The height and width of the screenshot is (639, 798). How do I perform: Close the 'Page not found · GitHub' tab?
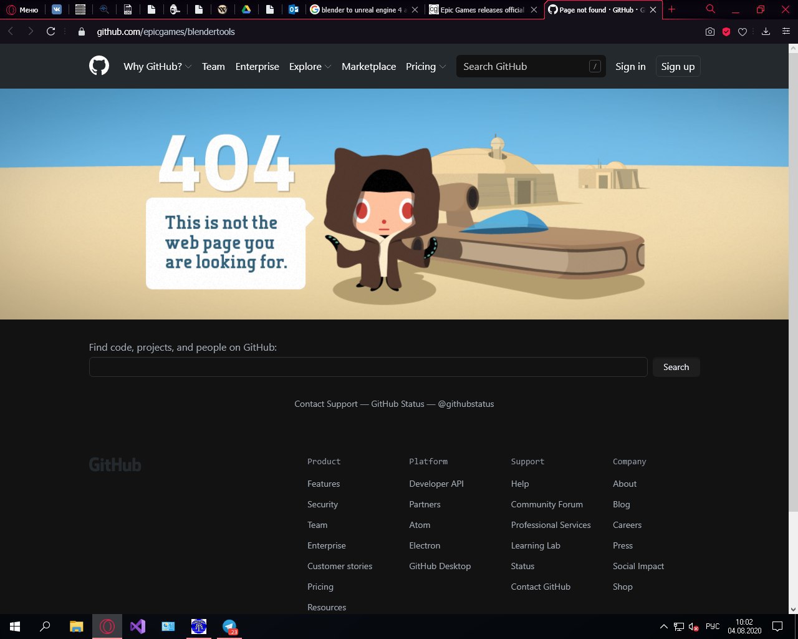[653, 10]
